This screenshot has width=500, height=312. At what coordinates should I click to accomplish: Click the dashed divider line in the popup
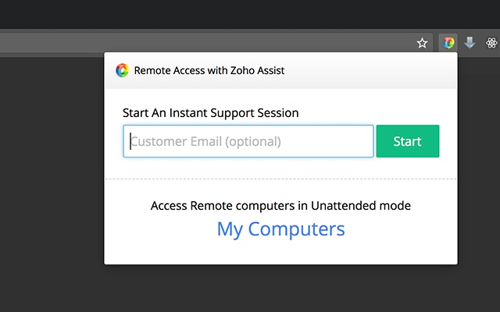pos(280,179)
